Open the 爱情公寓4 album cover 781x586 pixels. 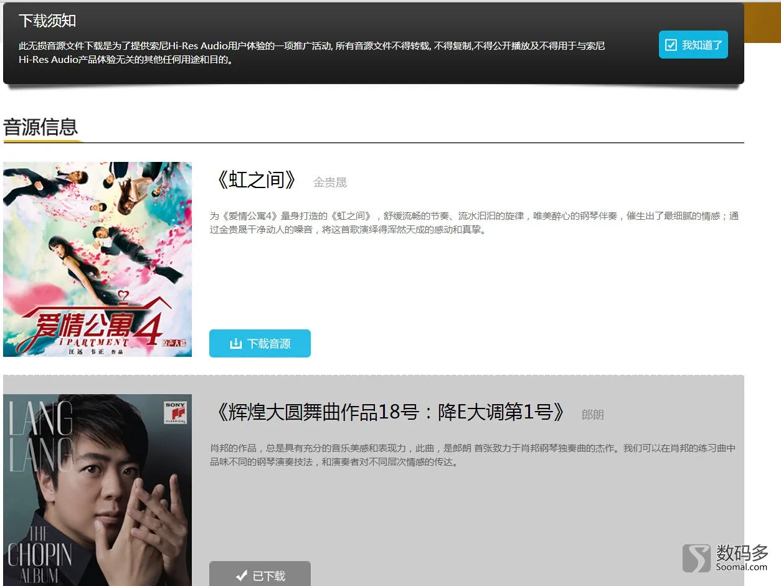pyautogui.click(x=97, y=259)
